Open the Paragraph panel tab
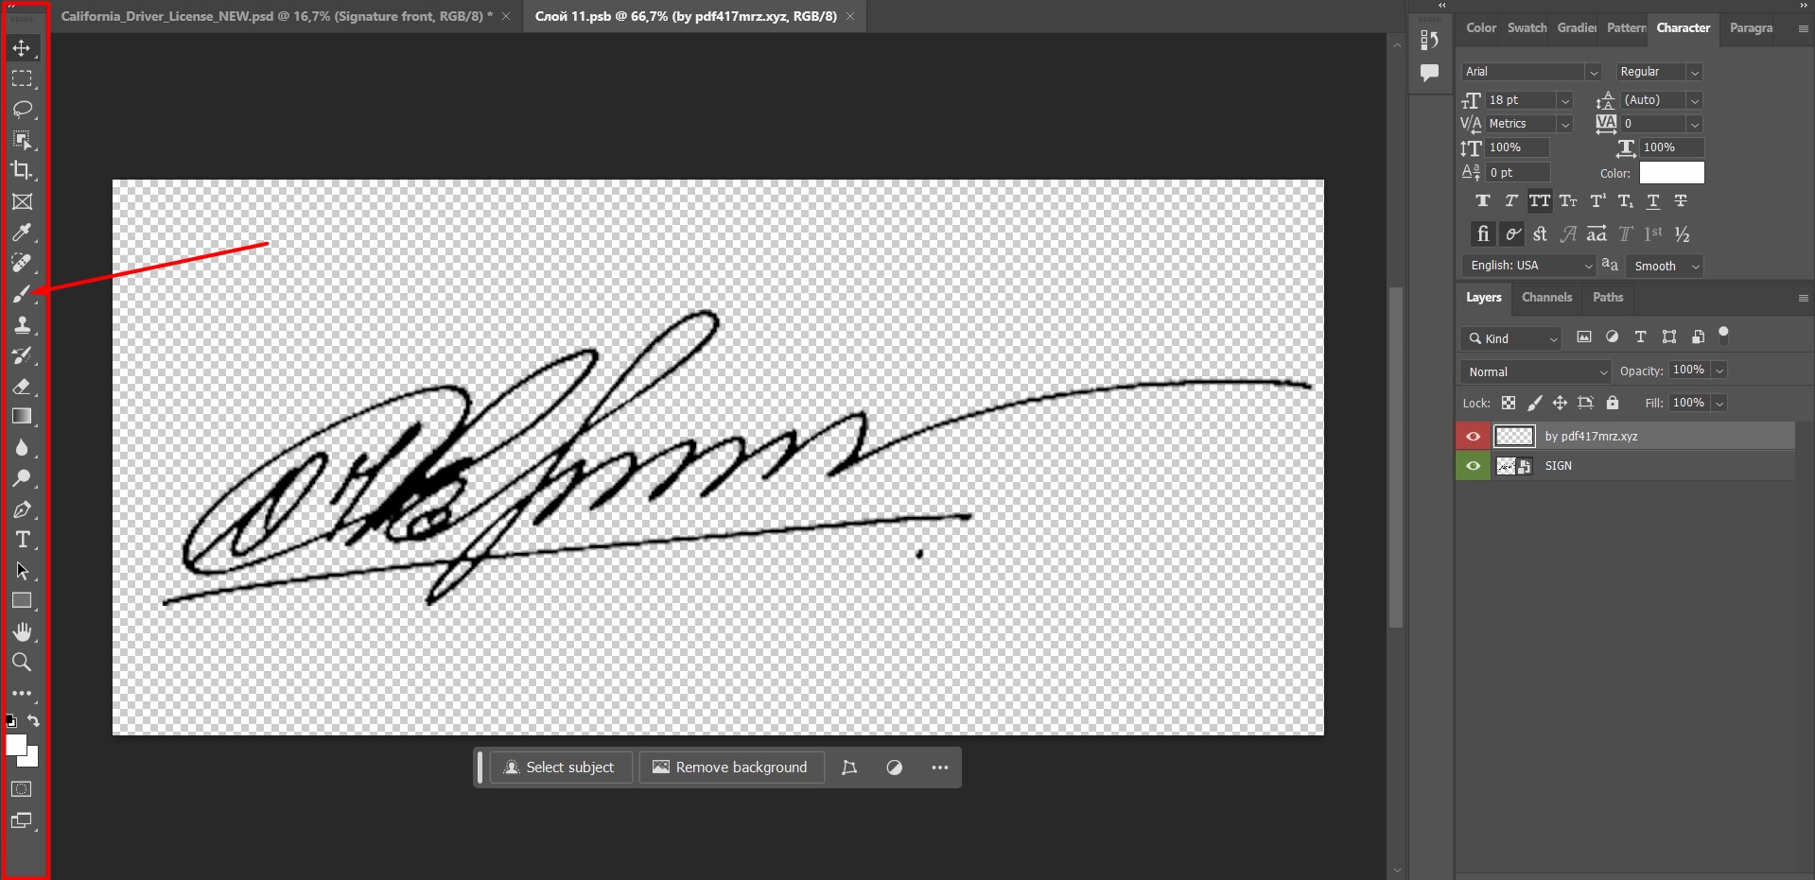The image size is (1815, 880). [1750, 28]
